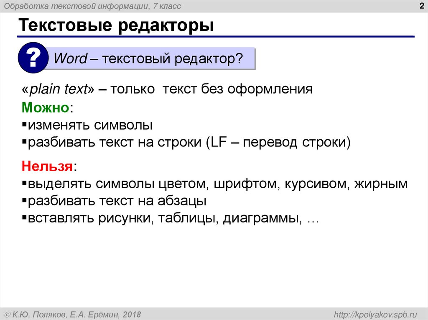
Task: Click the green word 'Можно'
Action: click(x=45, y=107)
